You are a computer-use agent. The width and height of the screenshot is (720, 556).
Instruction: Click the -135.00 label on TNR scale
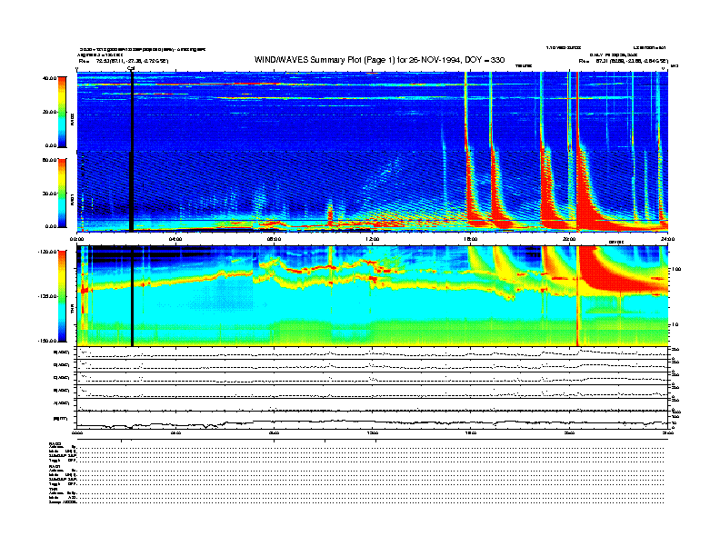point(47,296)
